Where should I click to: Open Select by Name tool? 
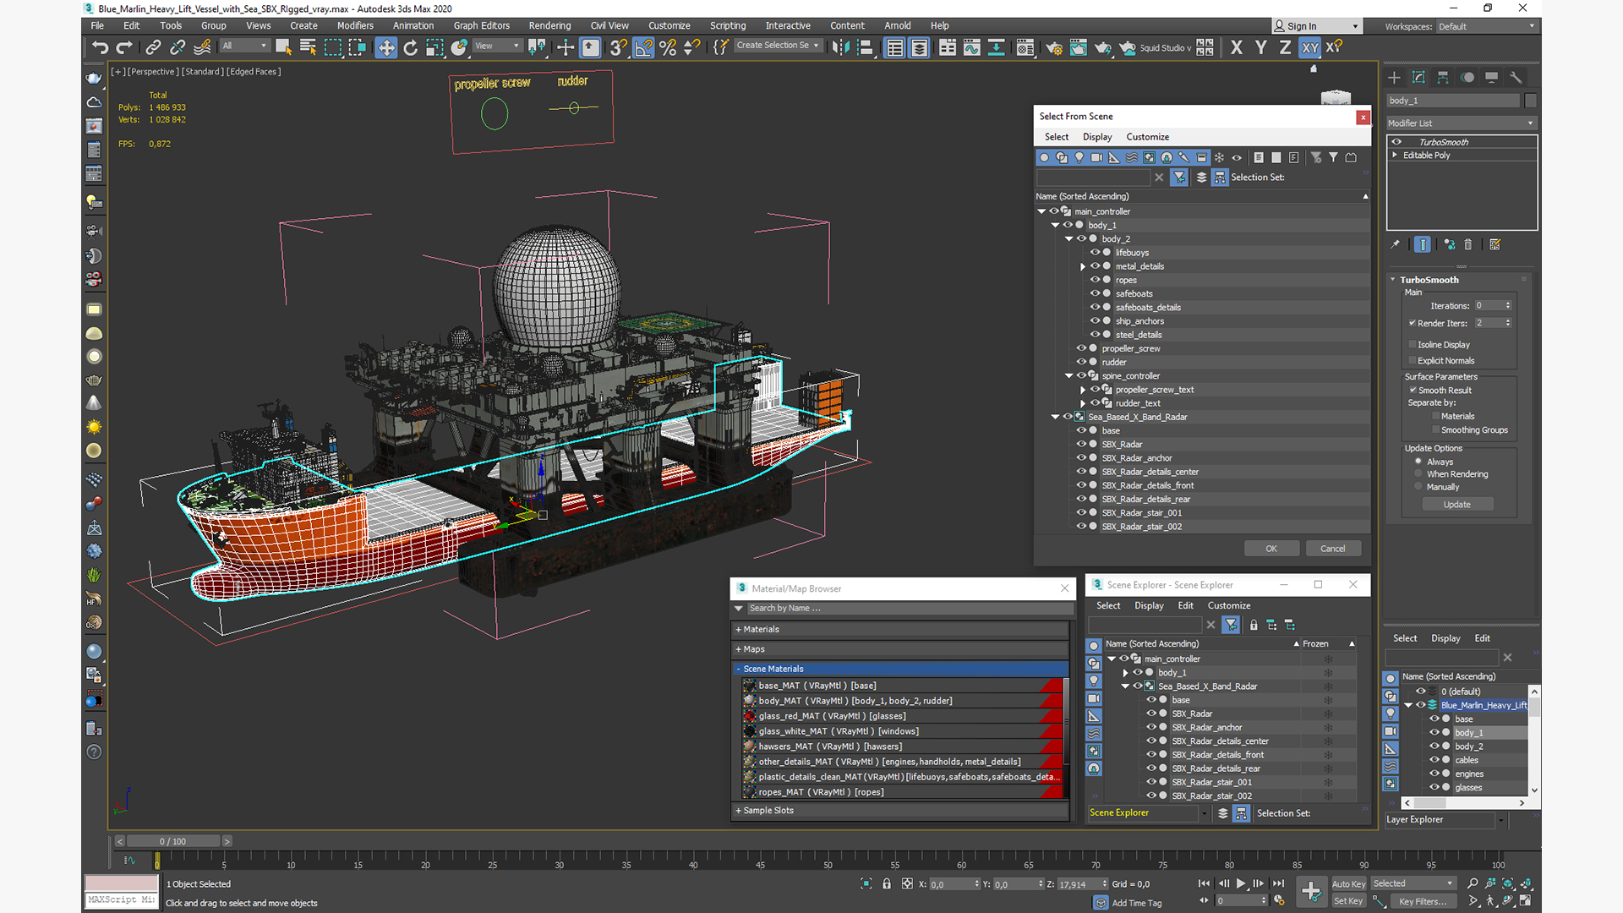point(308,47)
